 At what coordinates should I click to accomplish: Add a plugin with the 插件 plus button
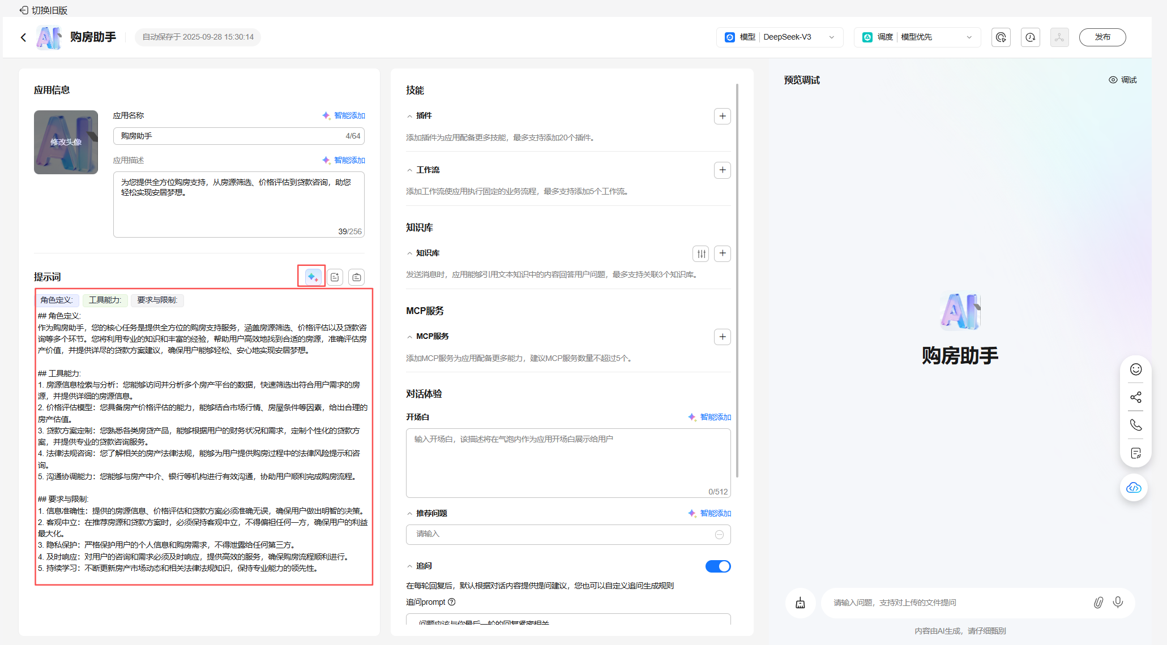722,116
